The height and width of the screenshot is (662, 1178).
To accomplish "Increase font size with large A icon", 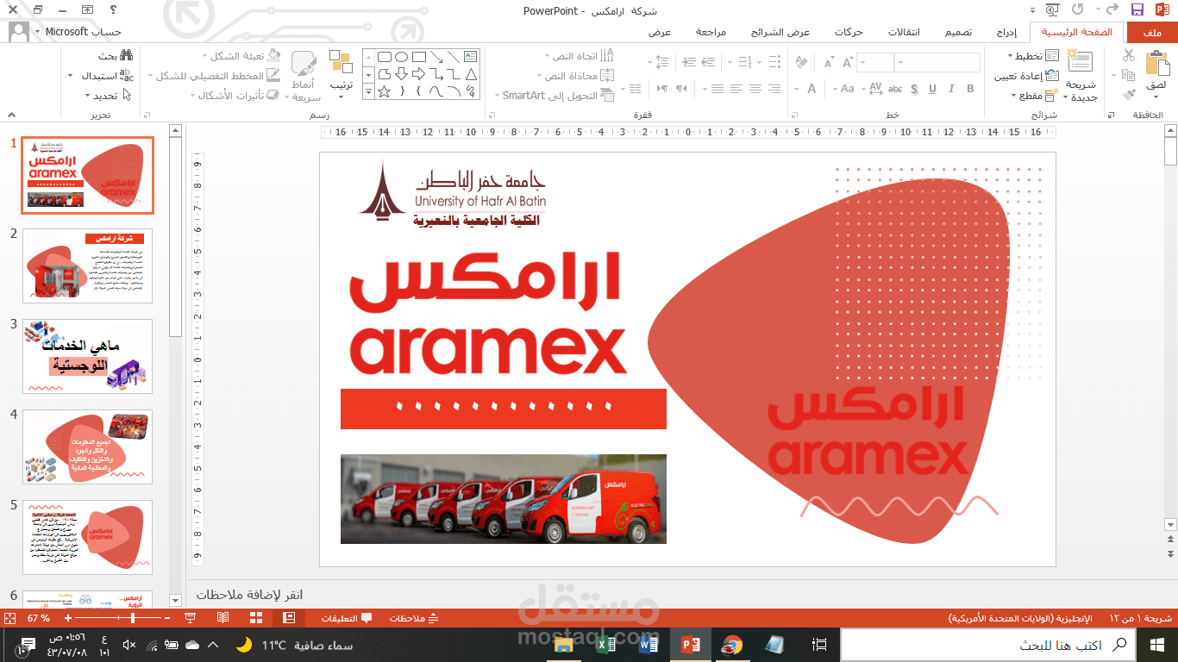I will [848, 62].
